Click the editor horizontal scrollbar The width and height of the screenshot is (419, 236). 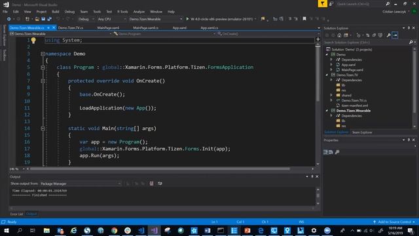160,169
